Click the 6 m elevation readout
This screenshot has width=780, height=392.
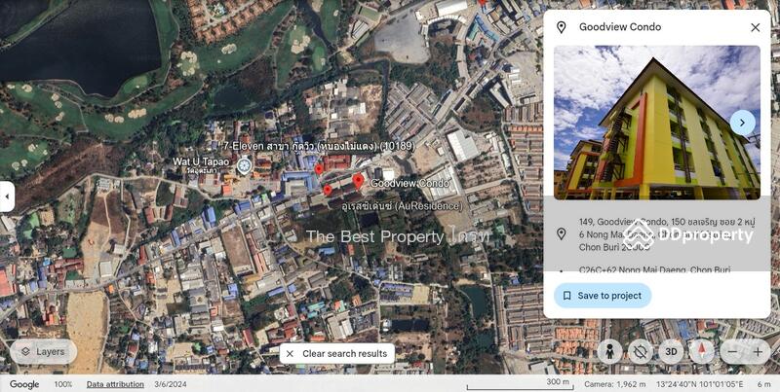(763, 384)
